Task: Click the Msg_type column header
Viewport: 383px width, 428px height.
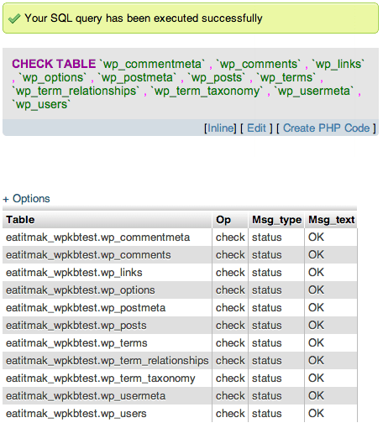Action: 276,220
